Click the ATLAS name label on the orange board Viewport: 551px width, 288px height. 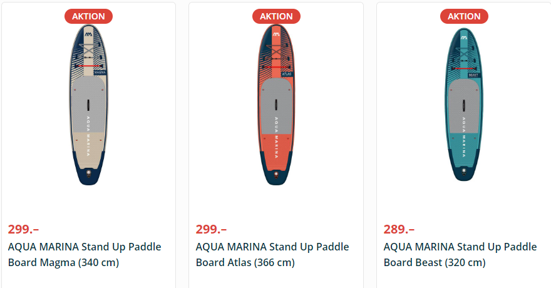pos(287,73)
